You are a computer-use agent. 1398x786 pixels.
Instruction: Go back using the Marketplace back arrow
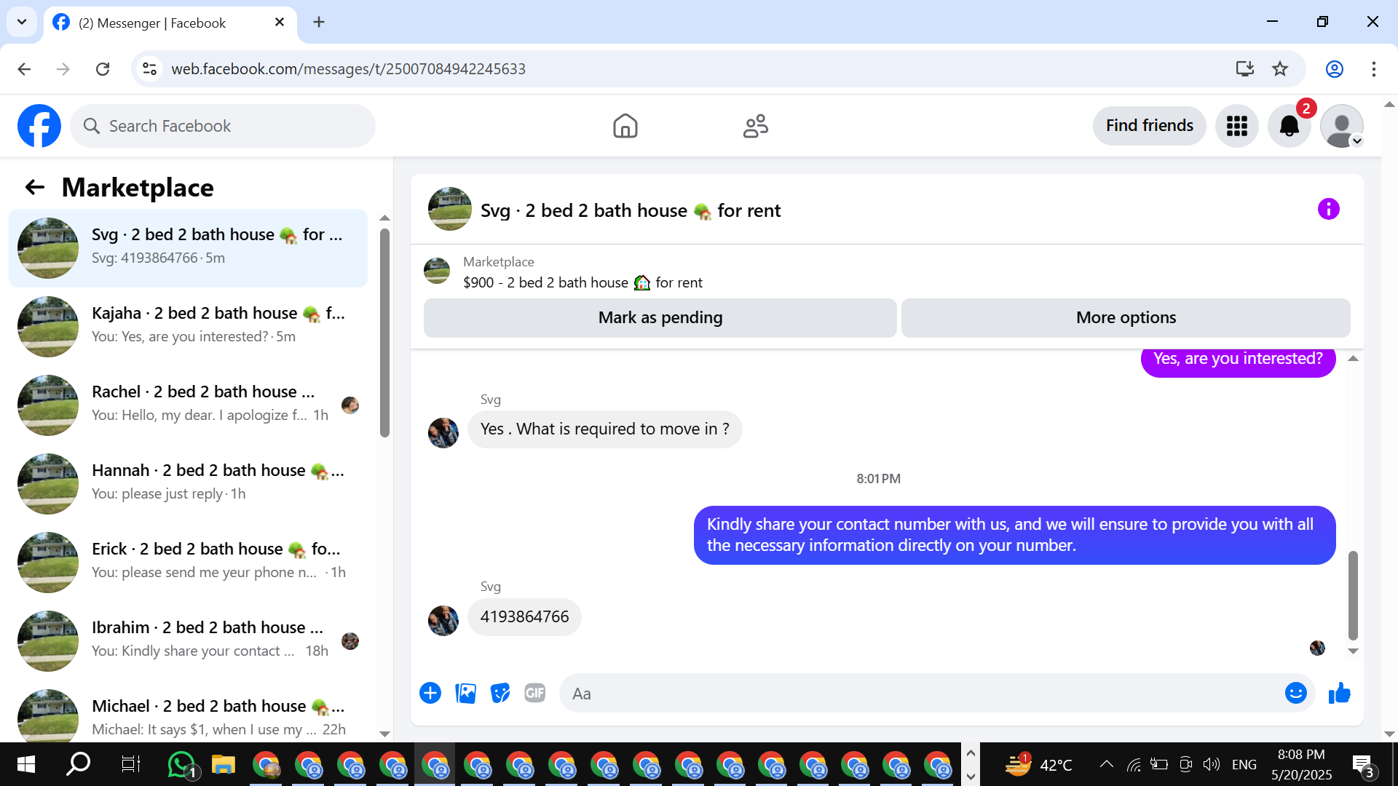tap(34, 188)
